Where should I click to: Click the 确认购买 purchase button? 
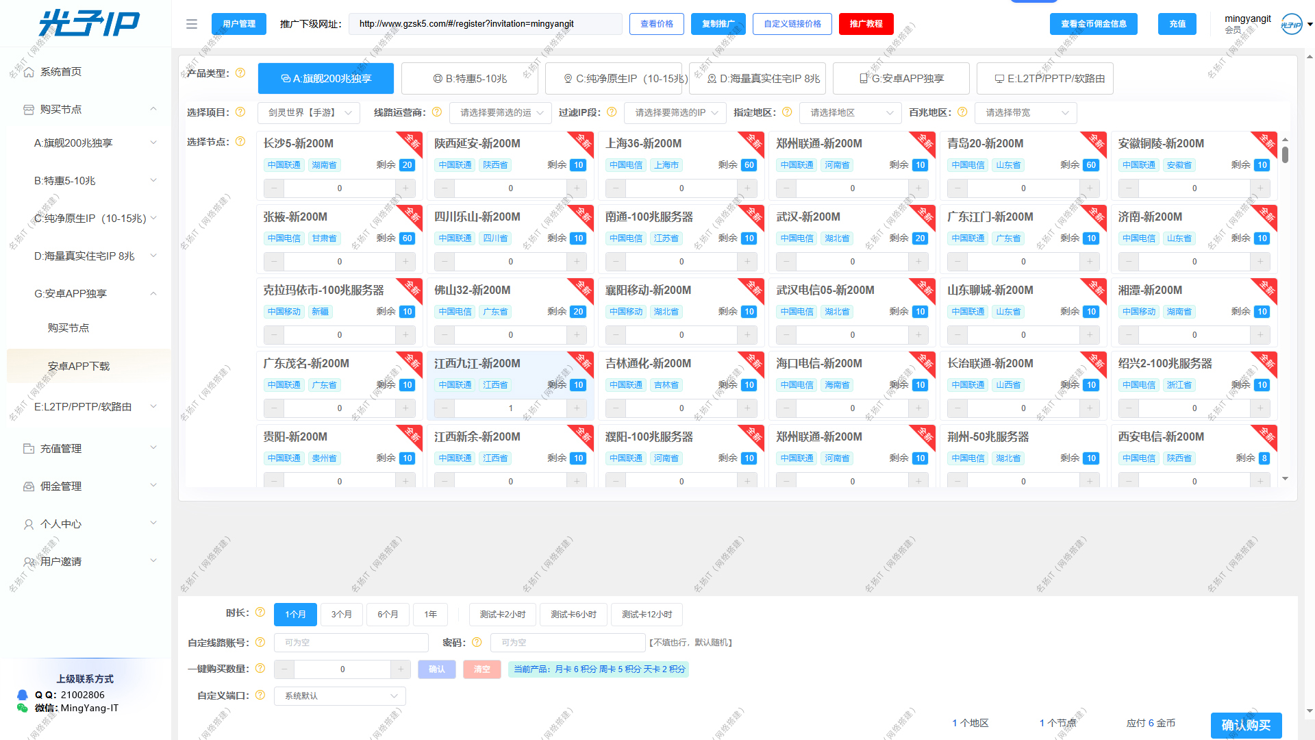[x=1246, y=725]
